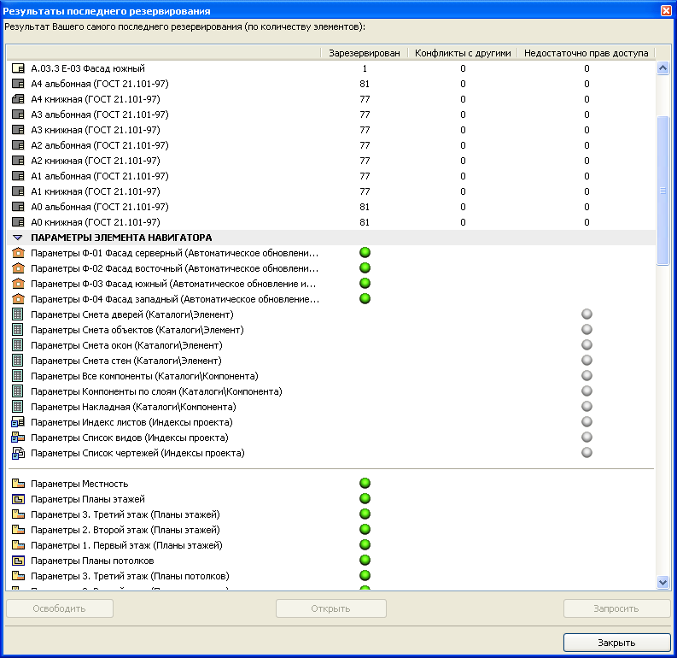The width and height of the screenshot is (677, 658).
Task: Click the vertical scrollbar thumb
Action: click(662, 191)
